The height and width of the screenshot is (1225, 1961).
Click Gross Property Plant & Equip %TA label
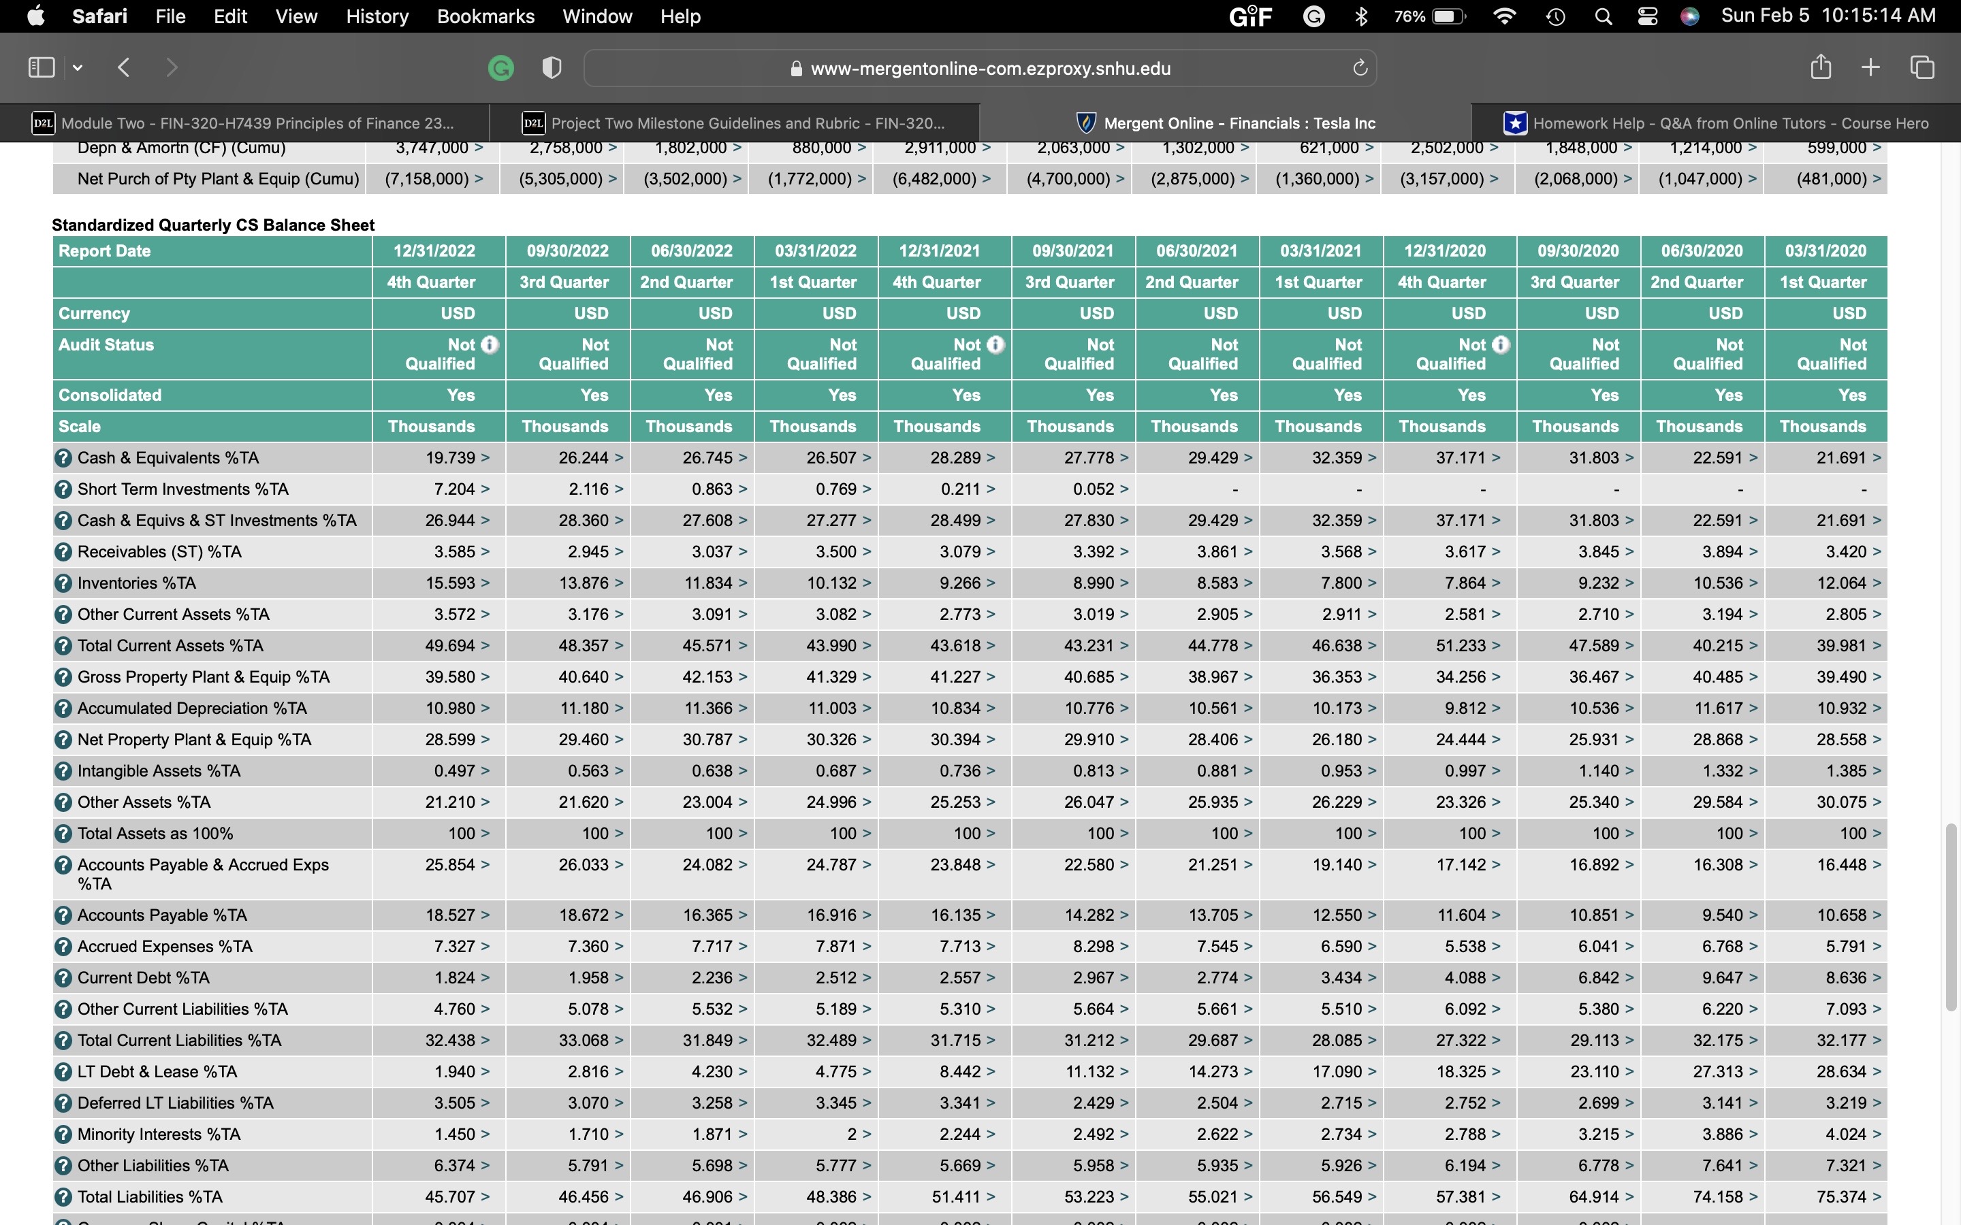tap(204, 677)
